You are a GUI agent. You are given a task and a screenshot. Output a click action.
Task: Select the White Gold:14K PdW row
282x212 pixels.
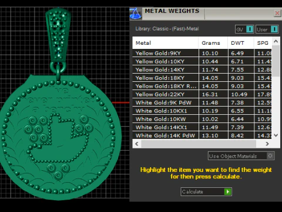202,135
